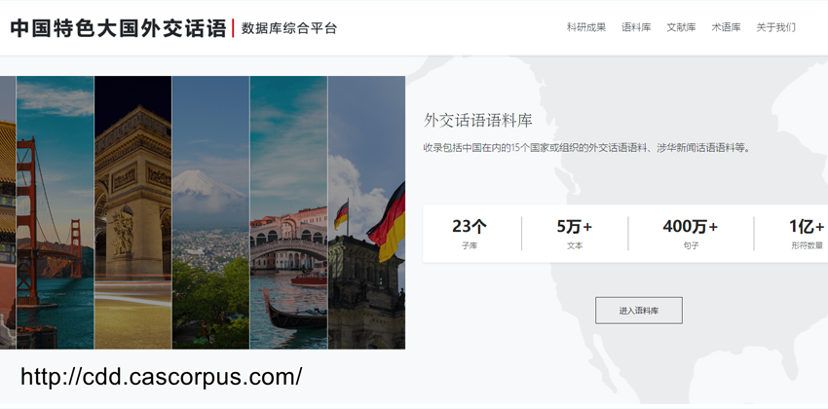Select the Mount Fuji image panel
This screenshot has width=828, height=409.
point(210,212)
